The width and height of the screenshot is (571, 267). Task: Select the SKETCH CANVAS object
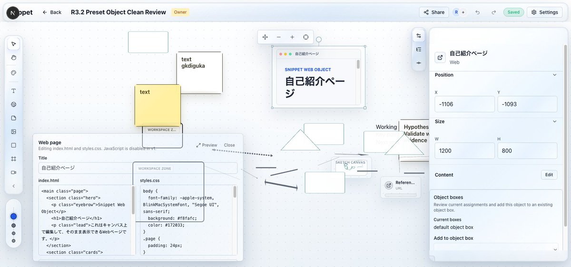coord(351,168)
